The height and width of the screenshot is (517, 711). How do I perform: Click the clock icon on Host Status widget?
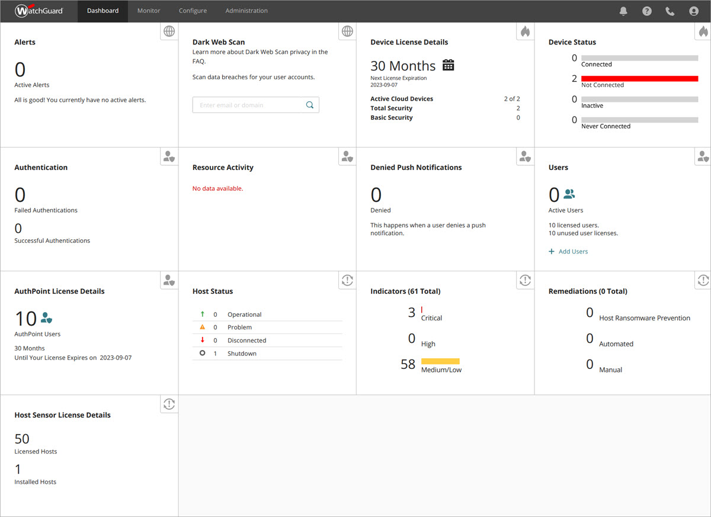coord(347,280)
